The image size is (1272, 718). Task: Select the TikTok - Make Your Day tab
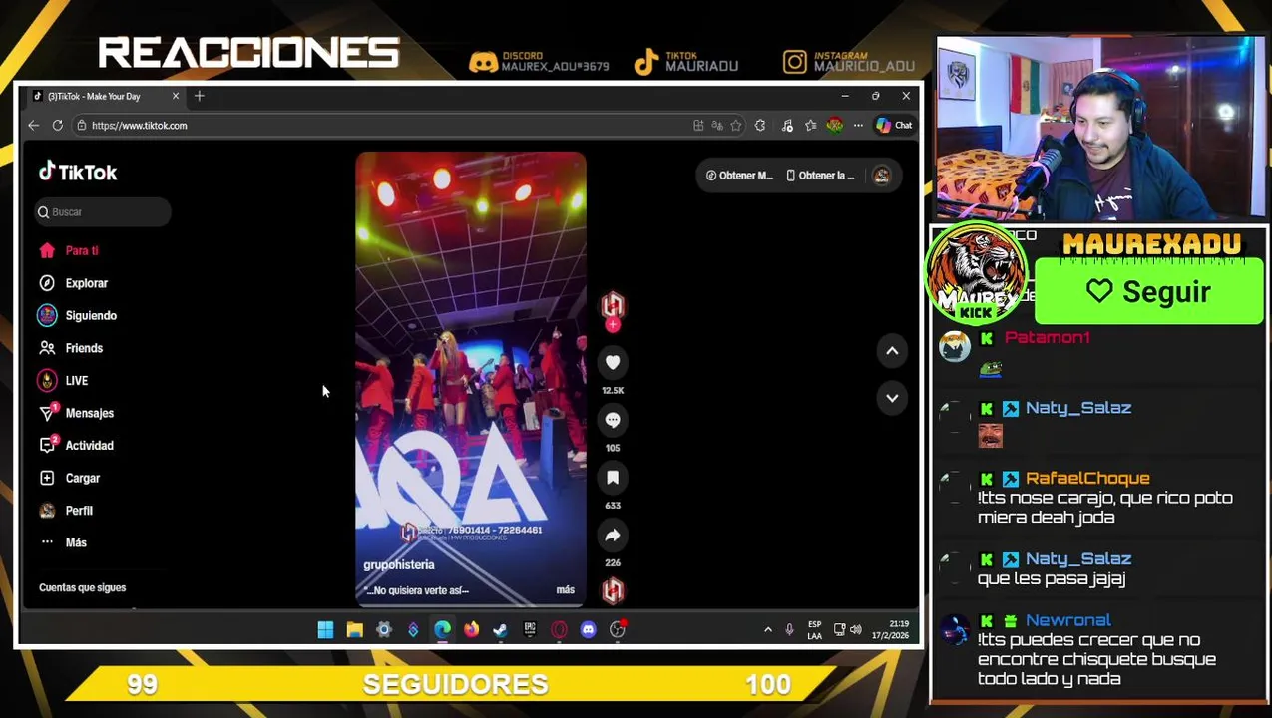[x=105, y=96]
